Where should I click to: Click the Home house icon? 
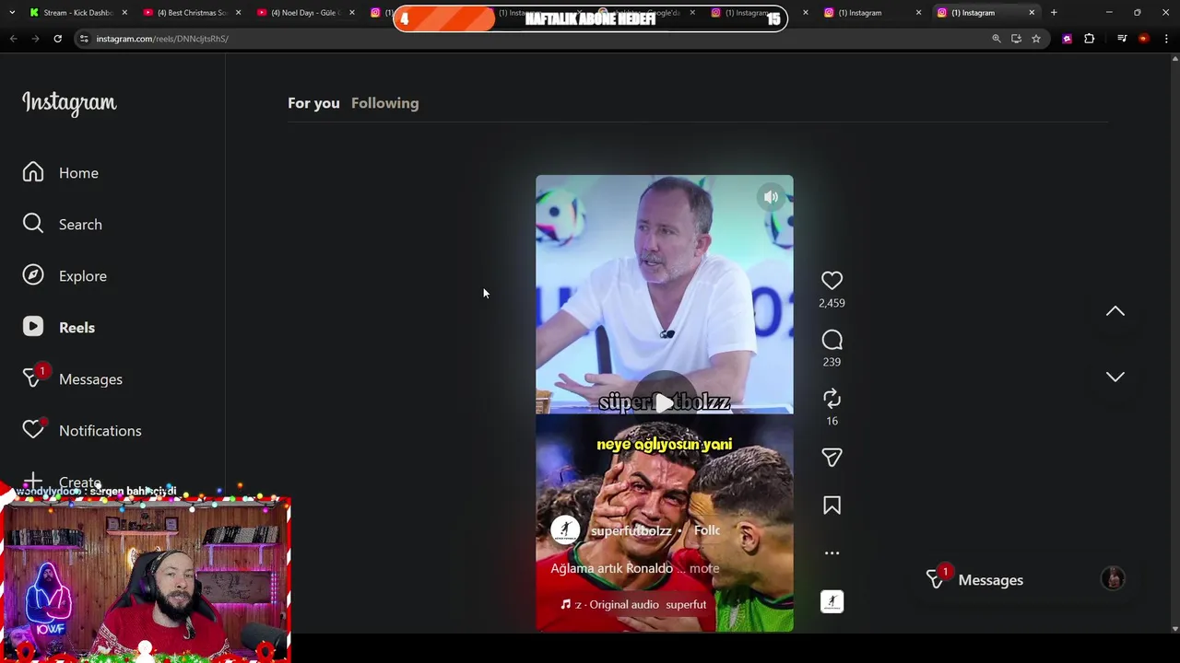(x=33, y=172)
